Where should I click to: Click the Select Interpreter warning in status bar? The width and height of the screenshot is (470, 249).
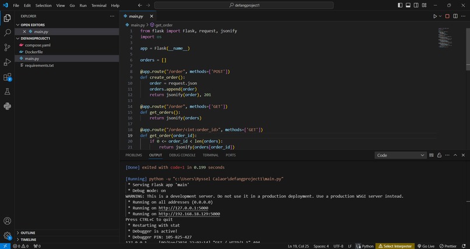point(395,246)
